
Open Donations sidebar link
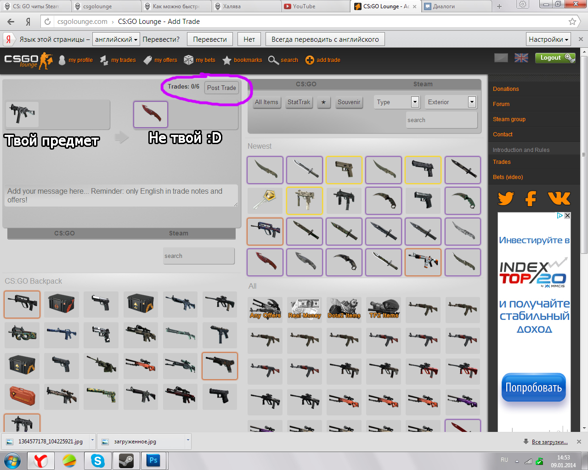[x=506, y=89]
